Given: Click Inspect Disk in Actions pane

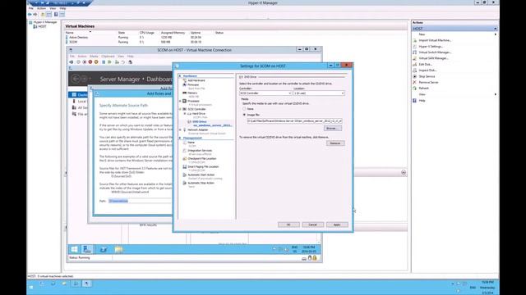Looking at the screenshot, I should tap(427, 70).
